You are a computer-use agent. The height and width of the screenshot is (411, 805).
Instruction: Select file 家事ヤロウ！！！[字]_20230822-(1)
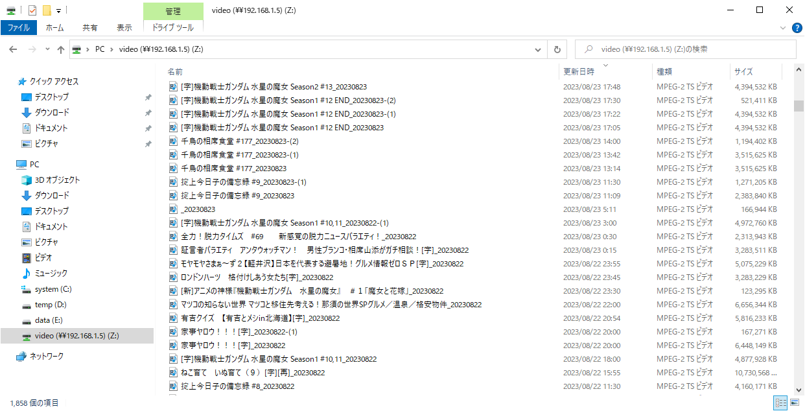coord(239,332)
